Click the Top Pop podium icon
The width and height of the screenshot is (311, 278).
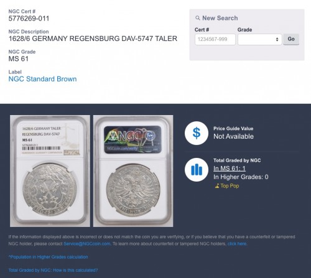click(x=217, y=186)
